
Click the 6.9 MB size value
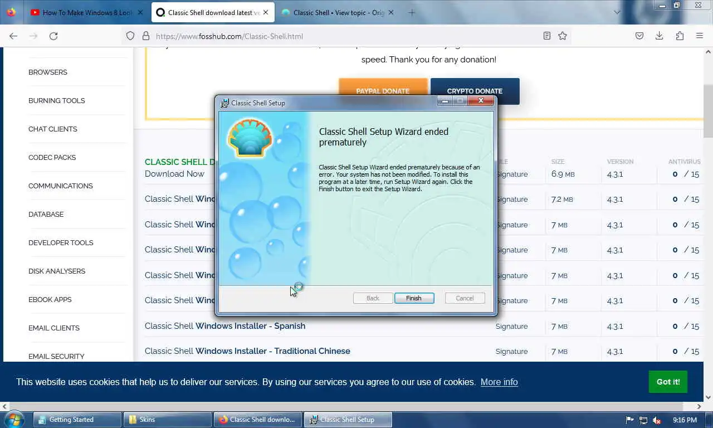pos(563,174)
